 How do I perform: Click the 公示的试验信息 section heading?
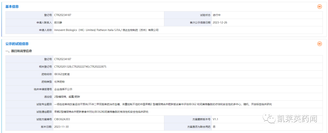[x=17, y=44]
